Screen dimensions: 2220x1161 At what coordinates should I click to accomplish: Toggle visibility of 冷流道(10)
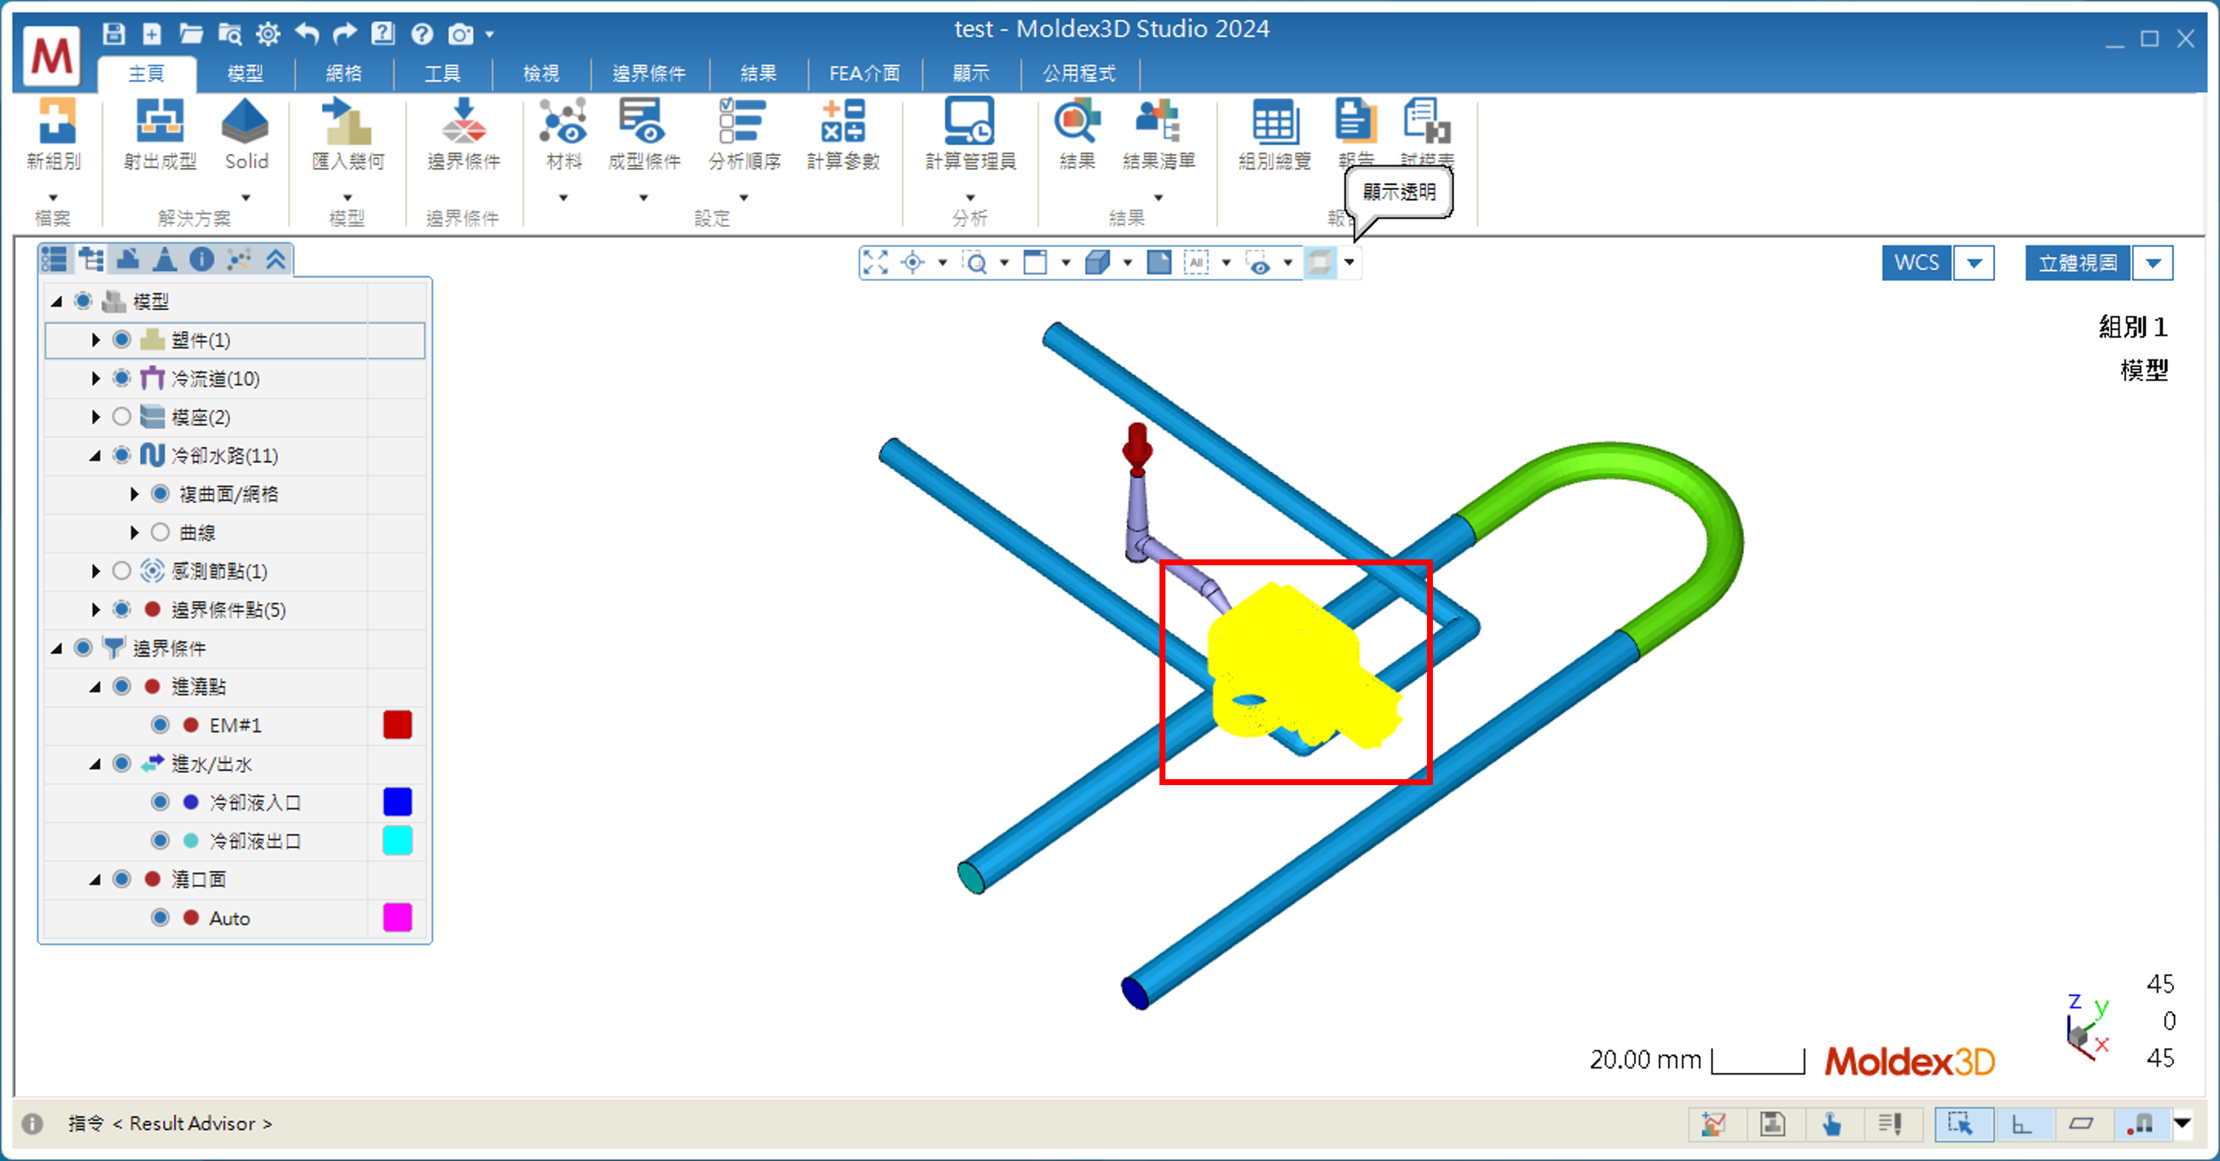point(122,378)
